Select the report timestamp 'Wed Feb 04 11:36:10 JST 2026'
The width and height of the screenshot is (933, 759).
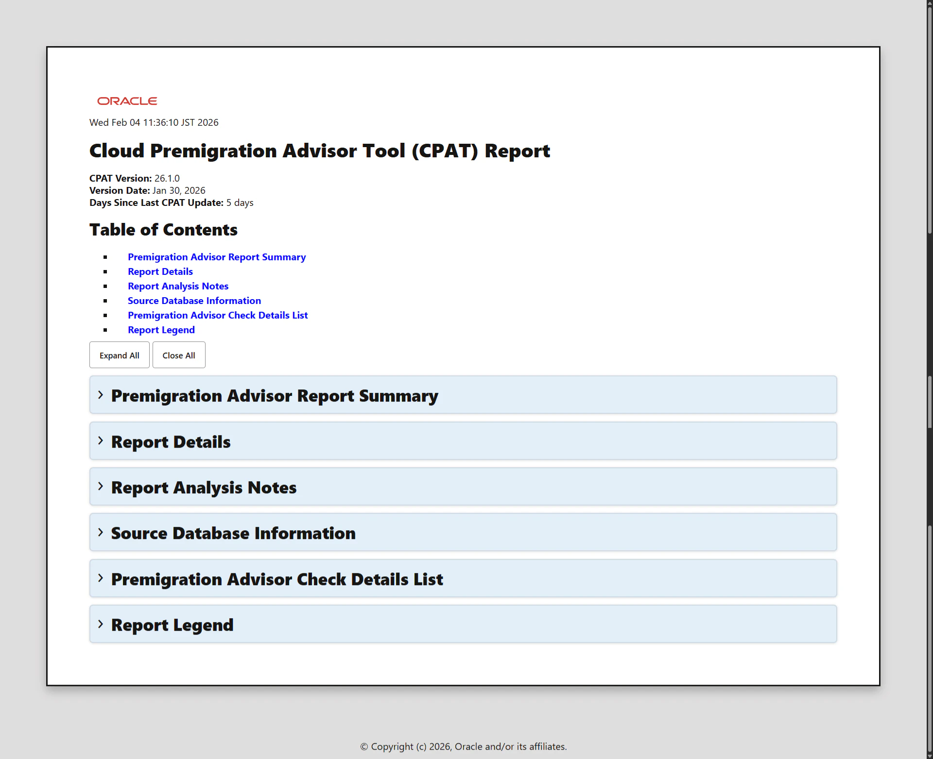pos(154,122)
